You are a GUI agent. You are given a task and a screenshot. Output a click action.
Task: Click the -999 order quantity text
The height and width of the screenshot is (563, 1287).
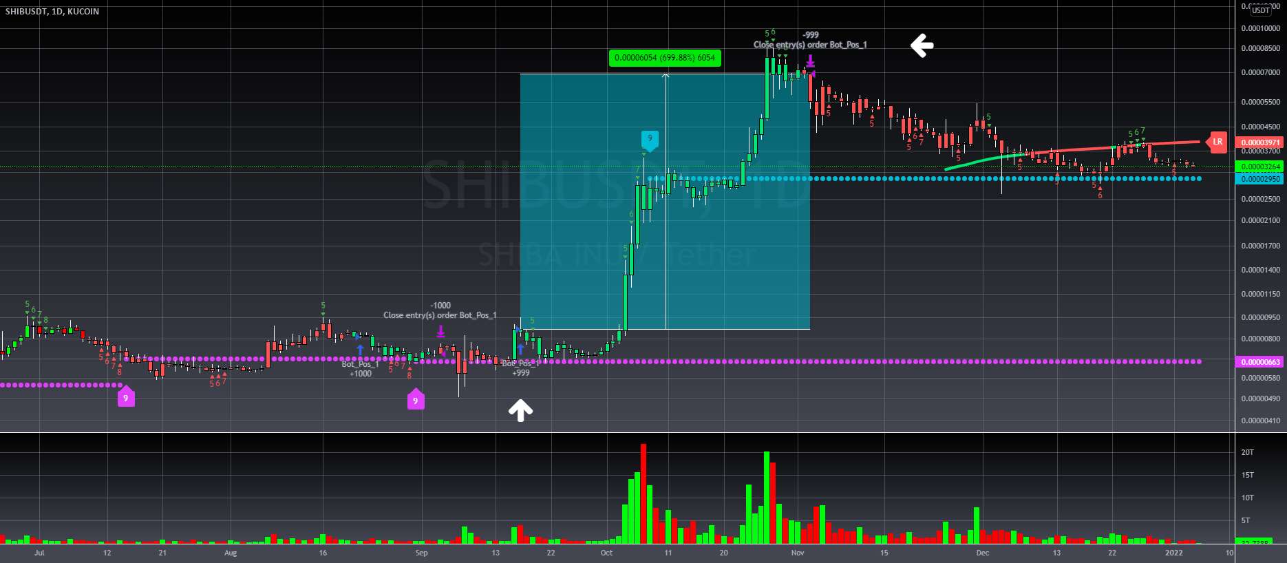tap(811, 34)
